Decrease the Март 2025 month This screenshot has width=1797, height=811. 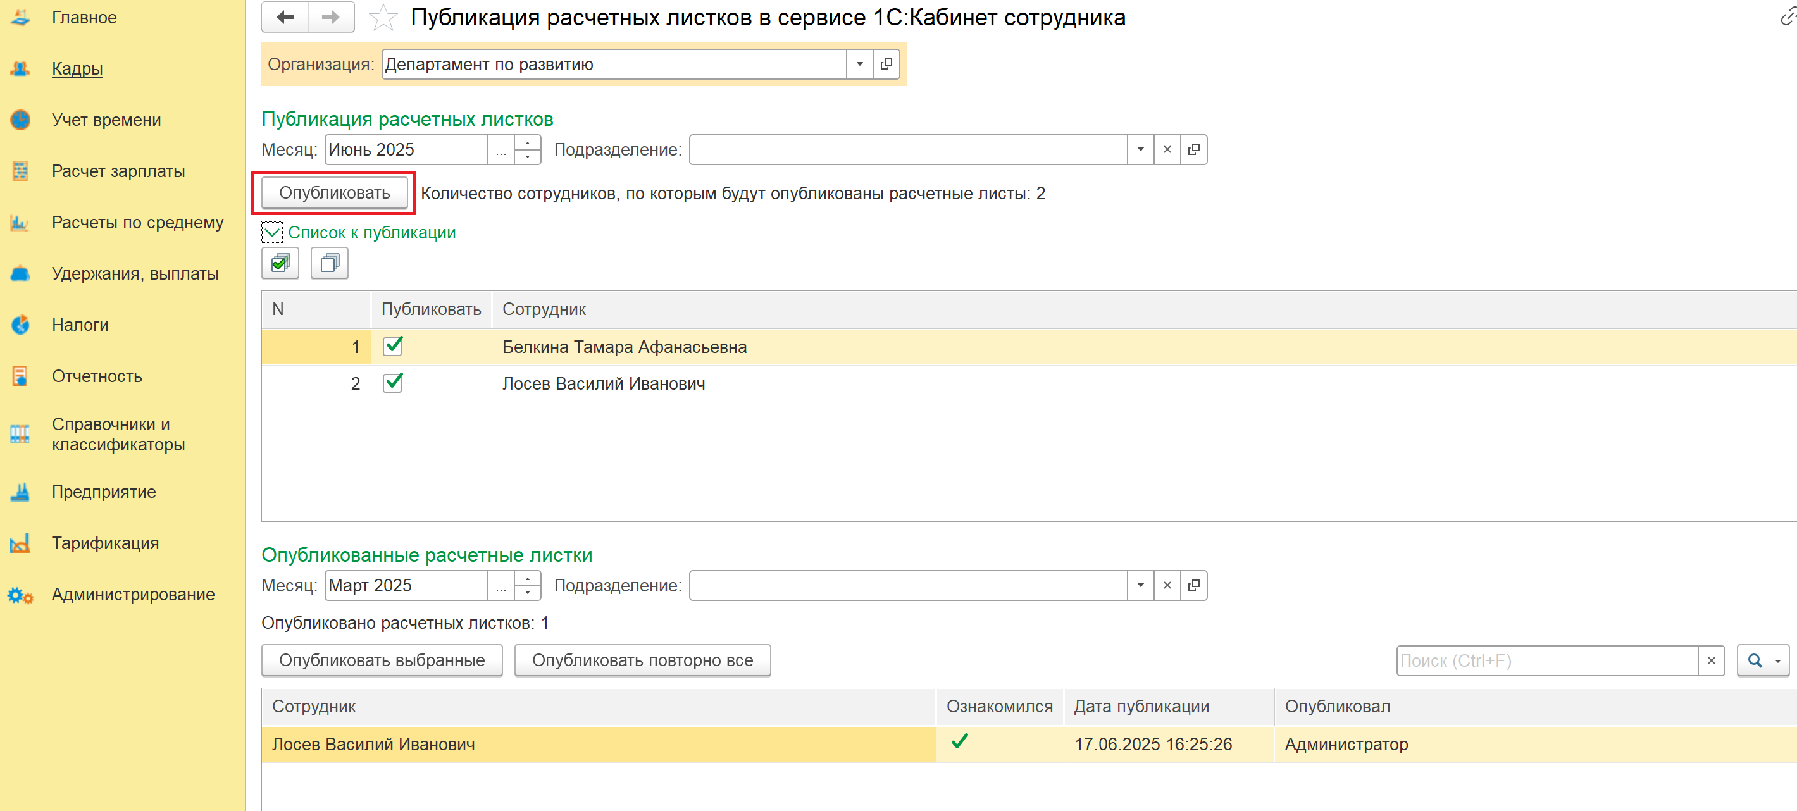click(527, 593)
